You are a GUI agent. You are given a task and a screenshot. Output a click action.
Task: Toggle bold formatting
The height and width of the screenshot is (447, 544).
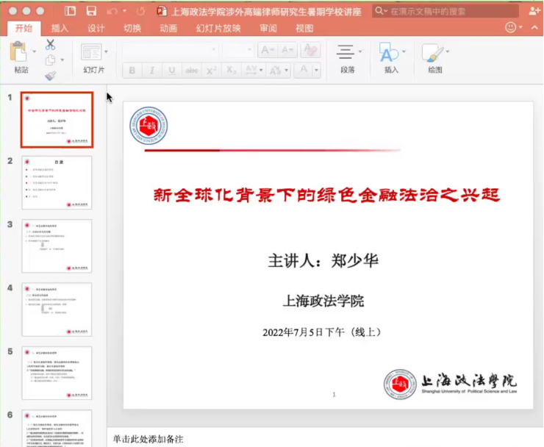pyautogui.click(x=132, y=71)
